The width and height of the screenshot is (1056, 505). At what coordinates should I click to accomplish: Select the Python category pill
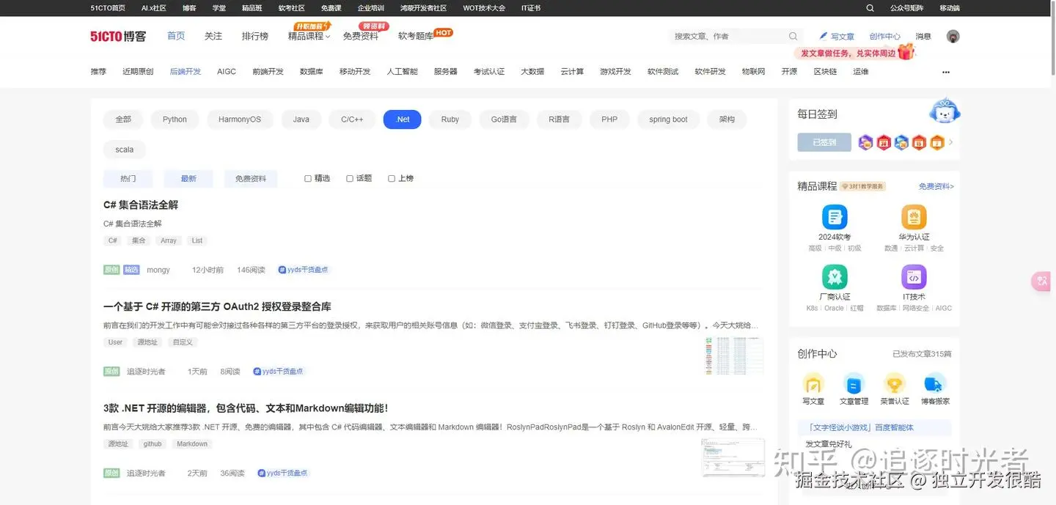(175, 119)
